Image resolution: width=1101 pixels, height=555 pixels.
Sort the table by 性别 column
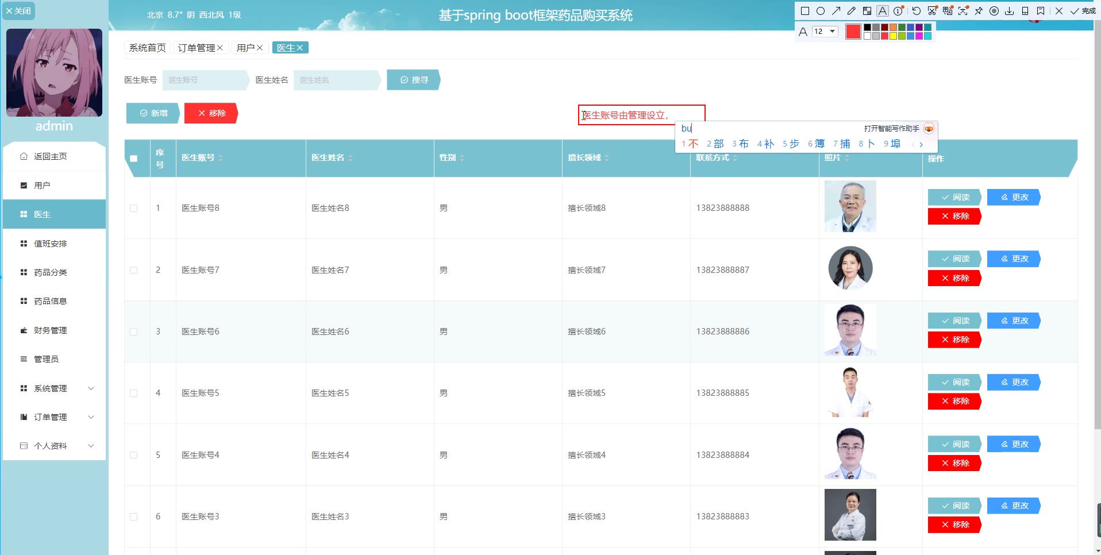(462, 158)
